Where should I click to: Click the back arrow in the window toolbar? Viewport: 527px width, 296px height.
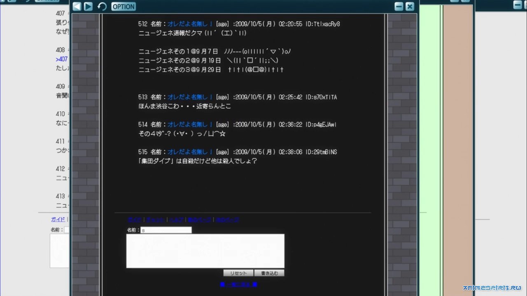tap(77, 6)
